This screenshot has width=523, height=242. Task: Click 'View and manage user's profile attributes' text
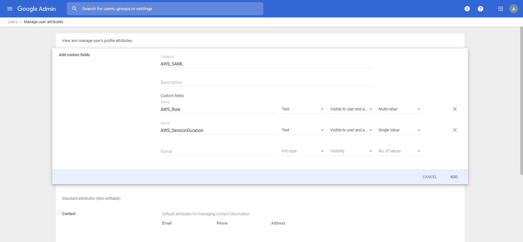97,41
